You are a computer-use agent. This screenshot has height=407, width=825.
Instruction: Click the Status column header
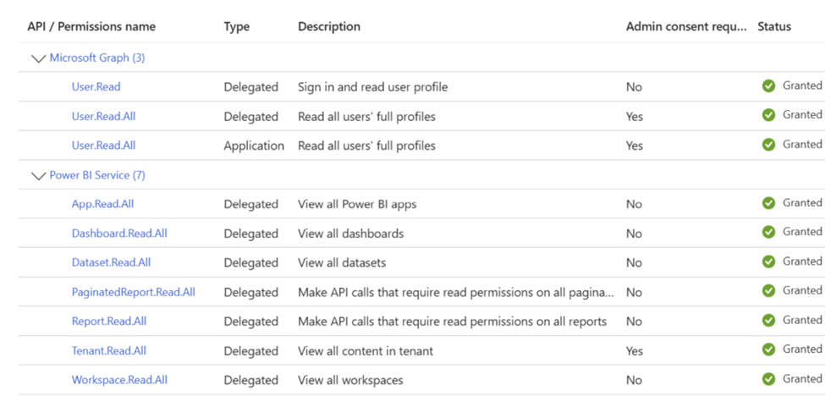click(x=773, y=26)
